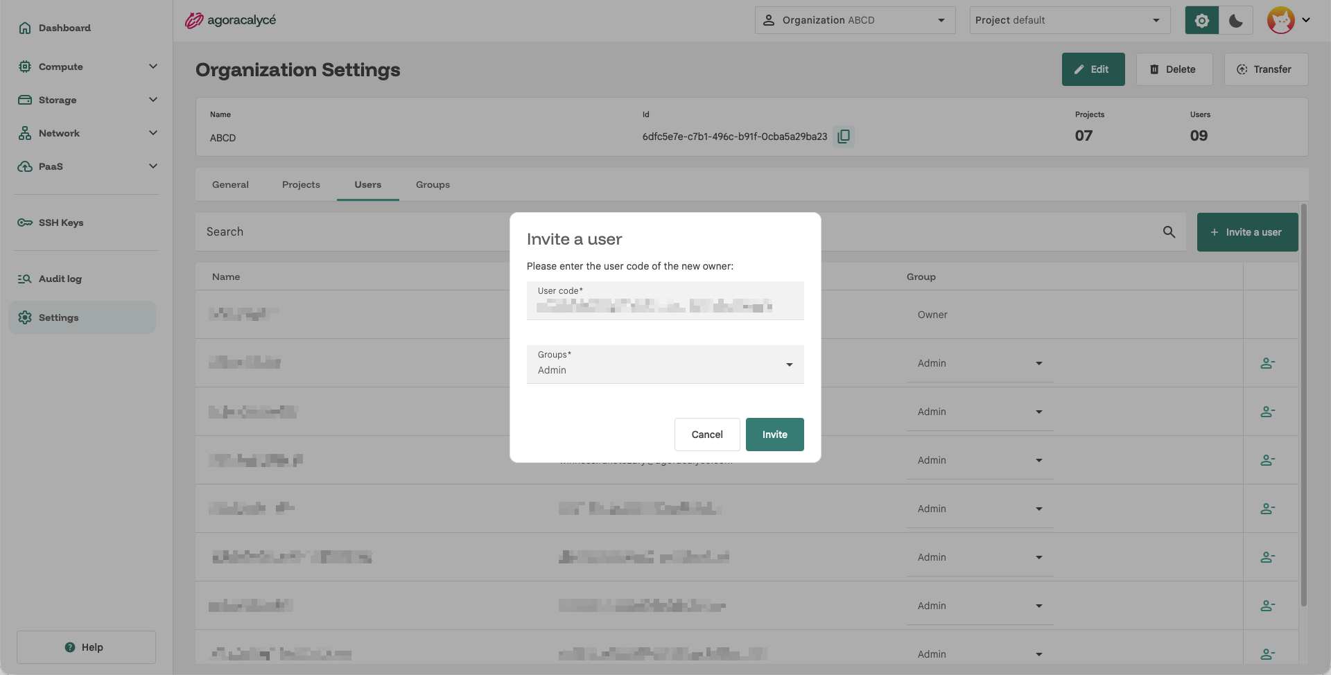Change group of first Admin user row
The image size is (1331, 675).
tap(980, 363)
